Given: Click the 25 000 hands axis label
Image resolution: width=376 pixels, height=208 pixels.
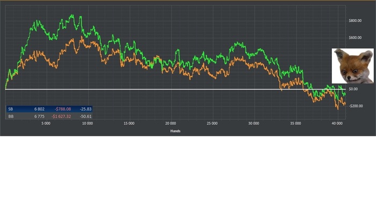Looking at the screenshot, I should point(212,124).
